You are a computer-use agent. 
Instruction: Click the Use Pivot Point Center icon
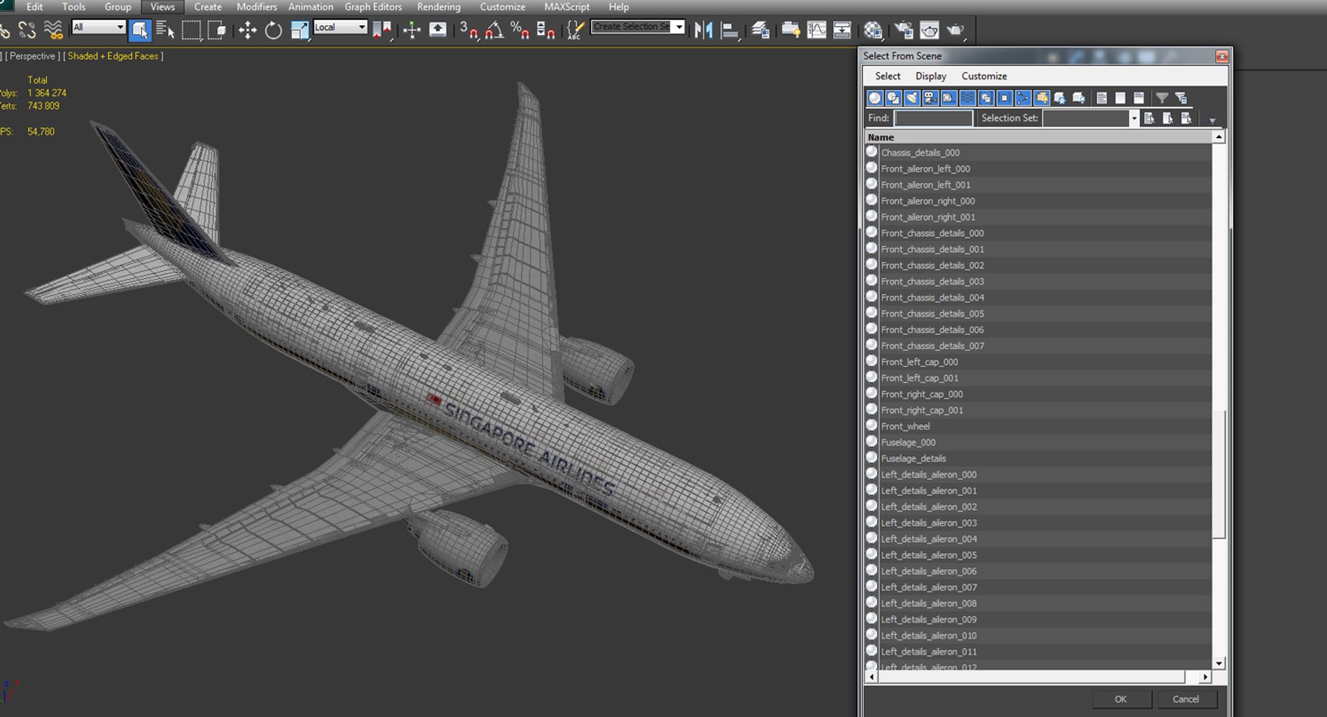tap(382, 30)
